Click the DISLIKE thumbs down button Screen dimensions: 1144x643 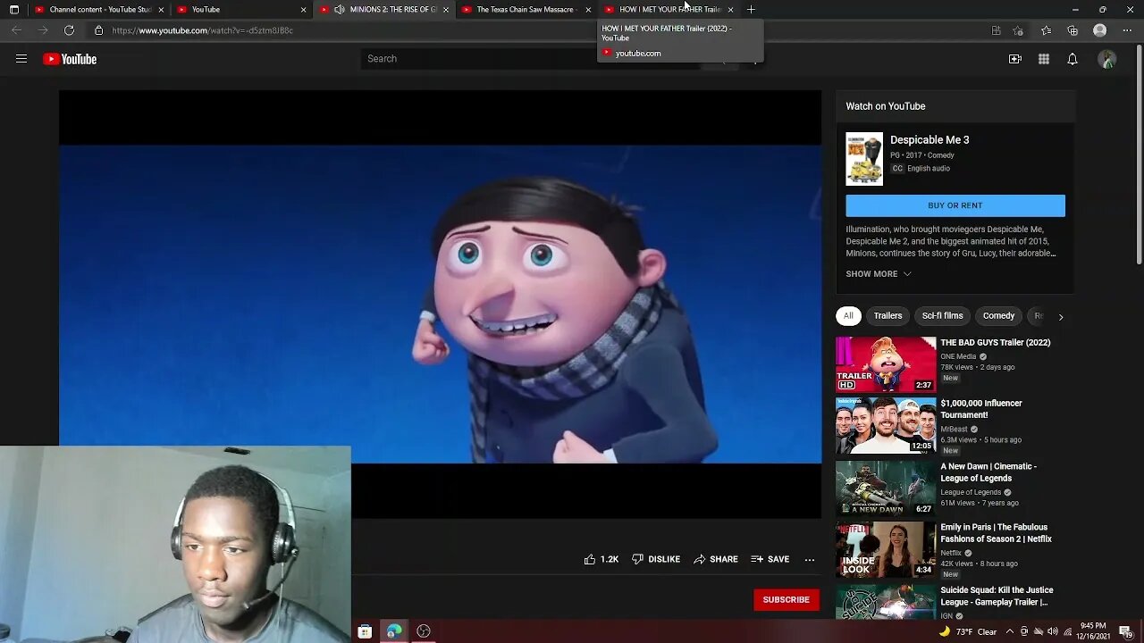(656, 559)
